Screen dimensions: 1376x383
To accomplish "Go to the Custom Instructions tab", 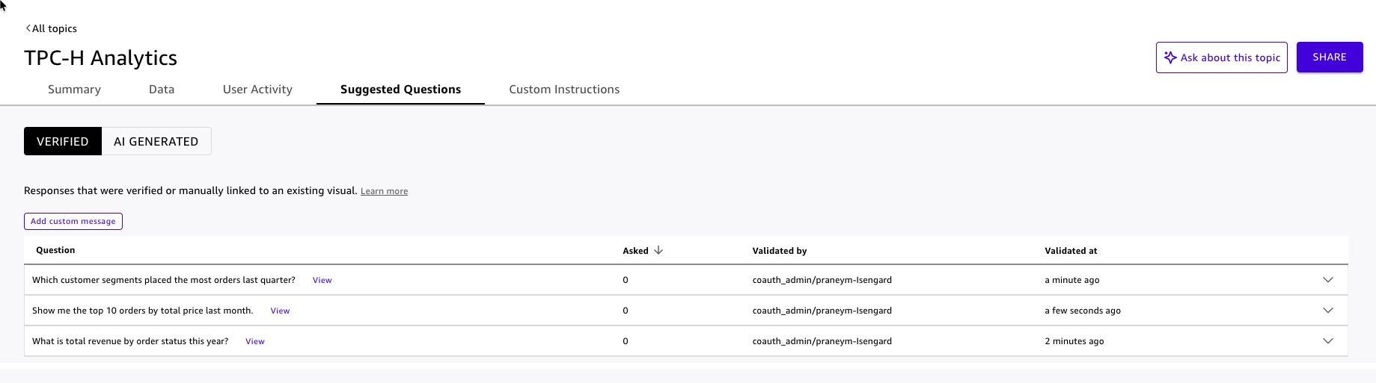I will pos(564,90).
